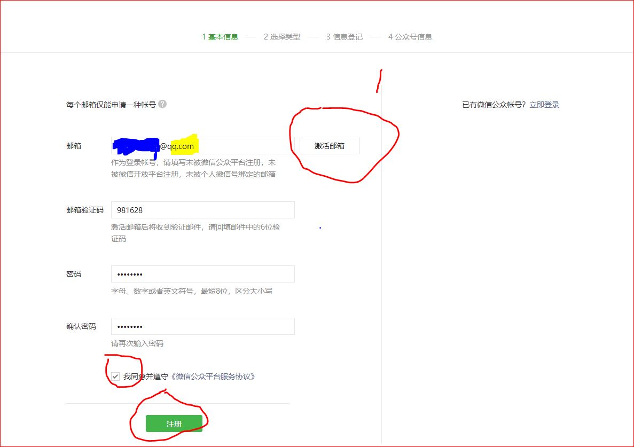Click the hint starting 作为登录帐号
The height and width of the screenshot is (447, 634).
193,168
